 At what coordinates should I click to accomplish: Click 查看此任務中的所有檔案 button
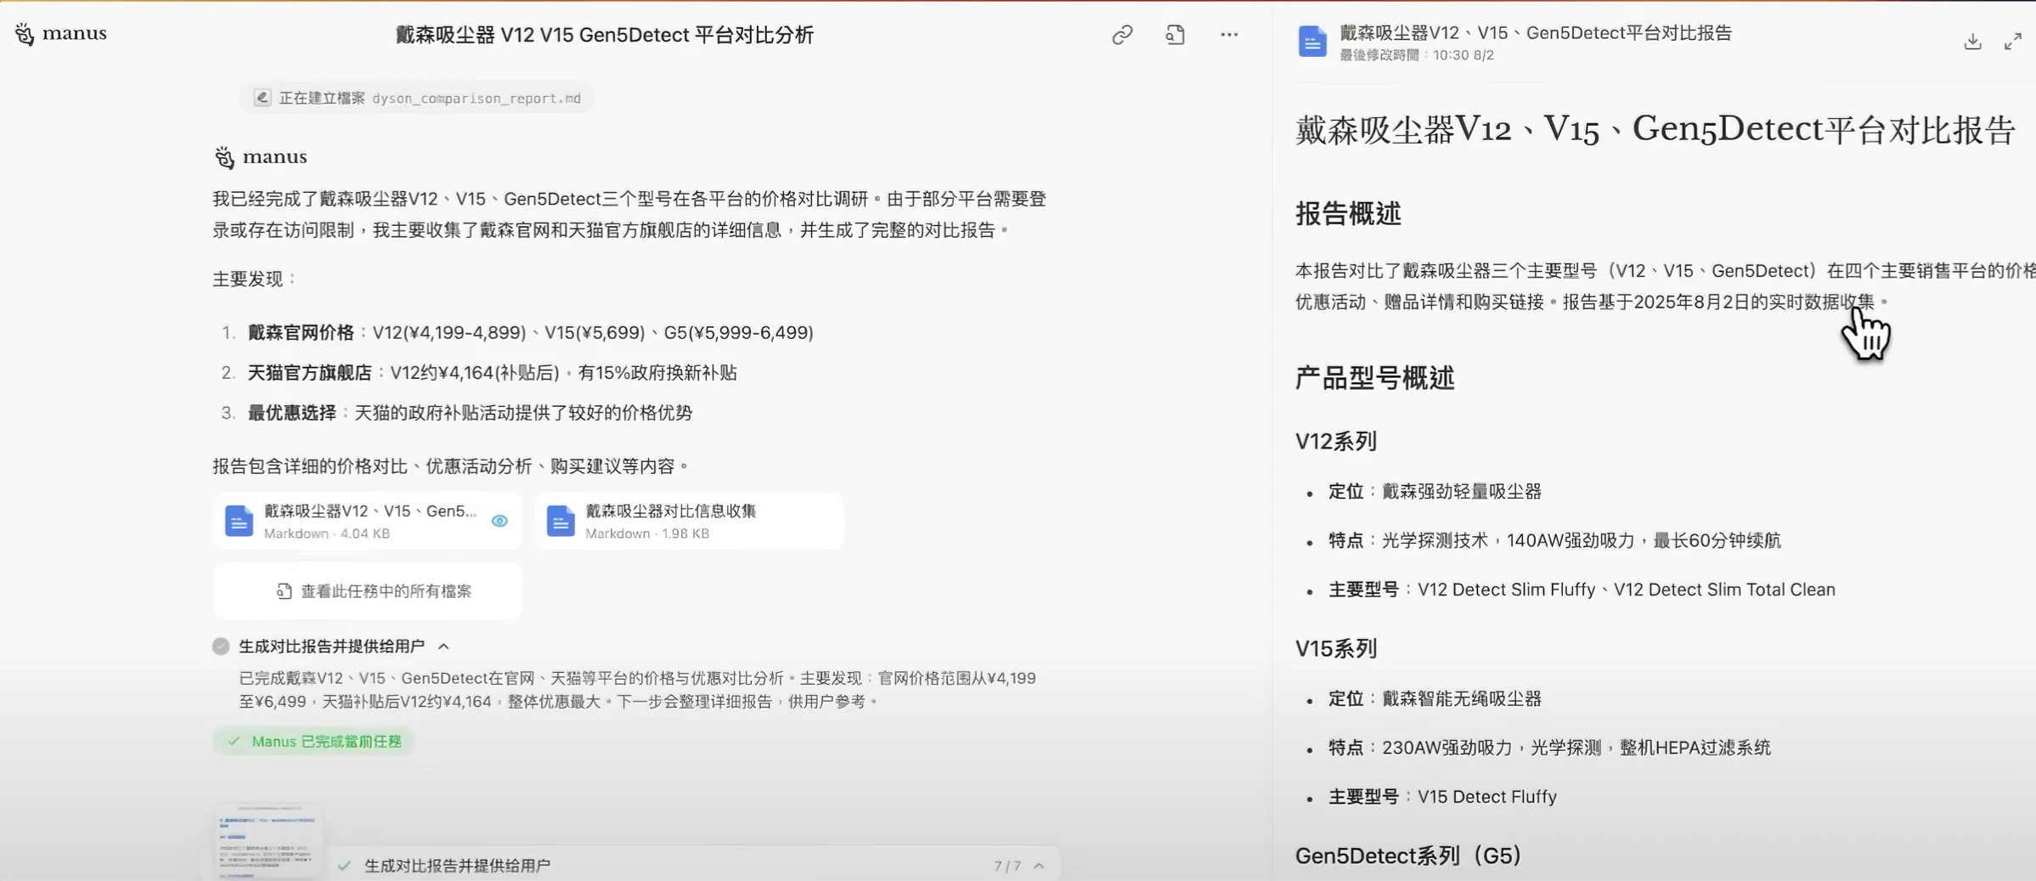(368, 591)
